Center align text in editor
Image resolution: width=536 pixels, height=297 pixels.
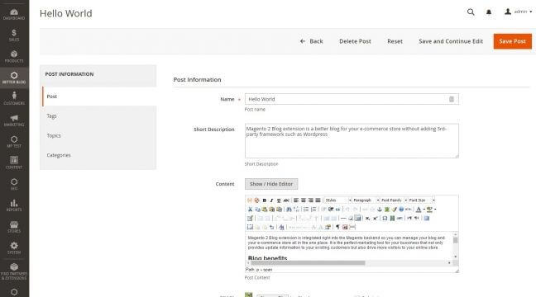click(304, 200)
